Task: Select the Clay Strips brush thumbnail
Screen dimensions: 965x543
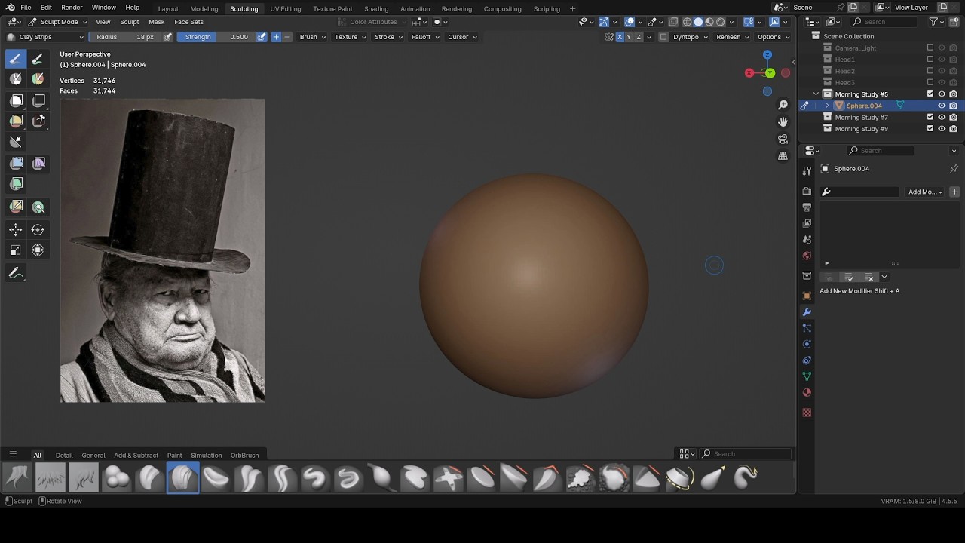Action: click(182, 477)
